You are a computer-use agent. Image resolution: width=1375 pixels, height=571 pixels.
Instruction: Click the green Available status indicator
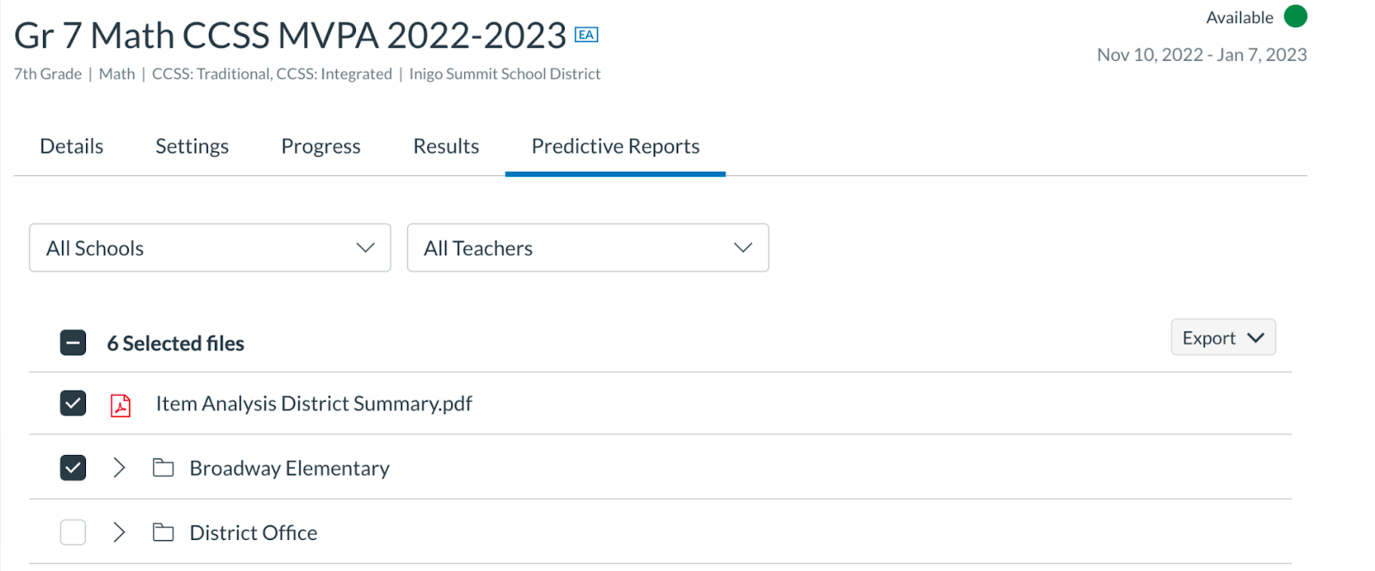1295,16
